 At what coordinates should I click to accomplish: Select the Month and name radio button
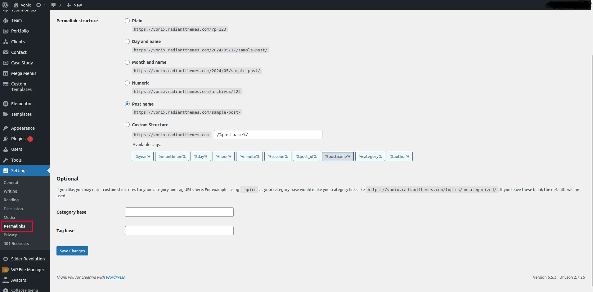click(x=127, y=62)
